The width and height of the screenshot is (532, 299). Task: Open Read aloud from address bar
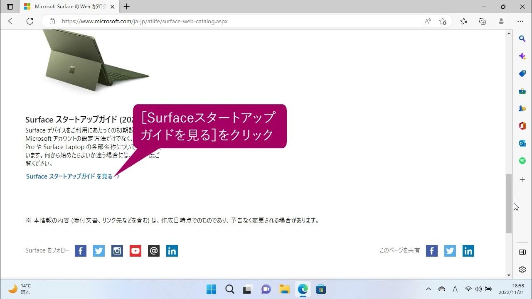pyautogui.click(x=428, y=21)
